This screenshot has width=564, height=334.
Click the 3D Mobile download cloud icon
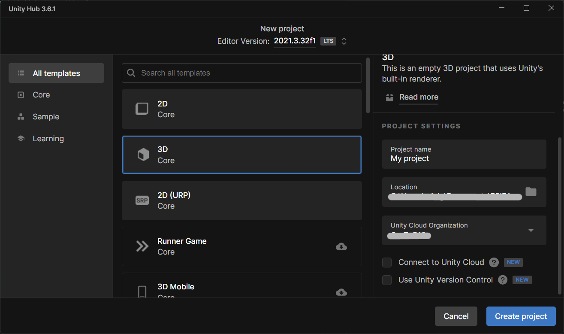341,292
